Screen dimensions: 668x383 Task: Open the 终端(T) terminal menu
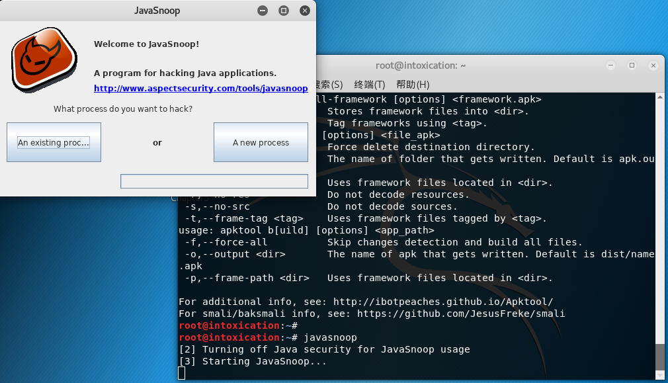[369, 85]
